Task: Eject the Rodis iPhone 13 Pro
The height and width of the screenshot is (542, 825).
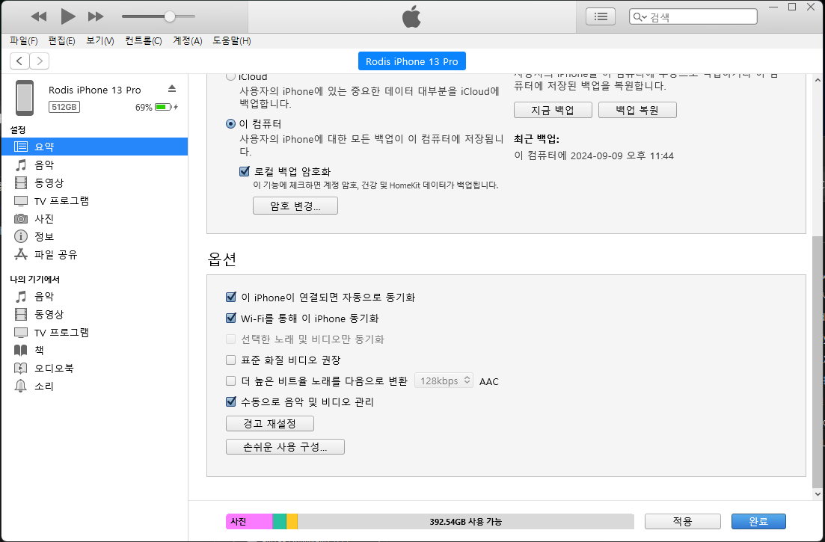Action: (x=171, y=88)
